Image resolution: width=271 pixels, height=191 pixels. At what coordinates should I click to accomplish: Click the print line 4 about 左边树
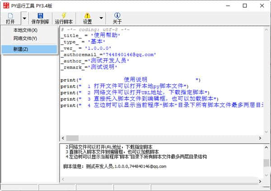(162, 105)
